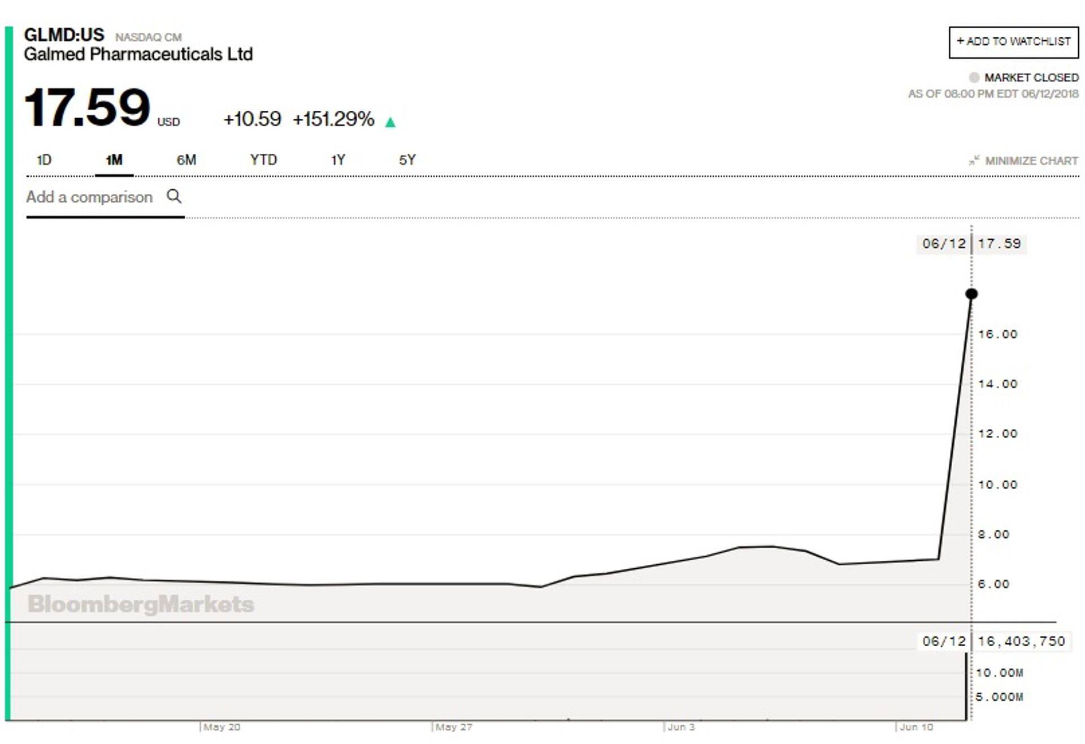Select the 6M time range tab
The height and width of the screenshot is (744, 1085).
pos(186,160)
